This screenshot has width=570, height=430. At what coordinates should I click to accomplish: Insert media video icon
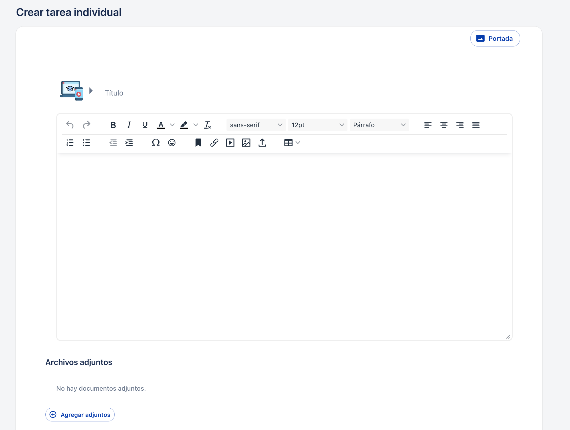230,143
